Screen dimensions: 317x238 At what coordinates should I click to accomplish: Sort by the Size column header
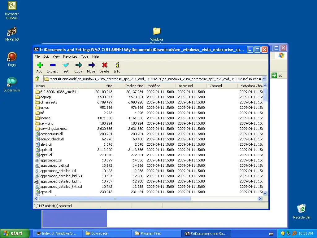tap(98, 86)
